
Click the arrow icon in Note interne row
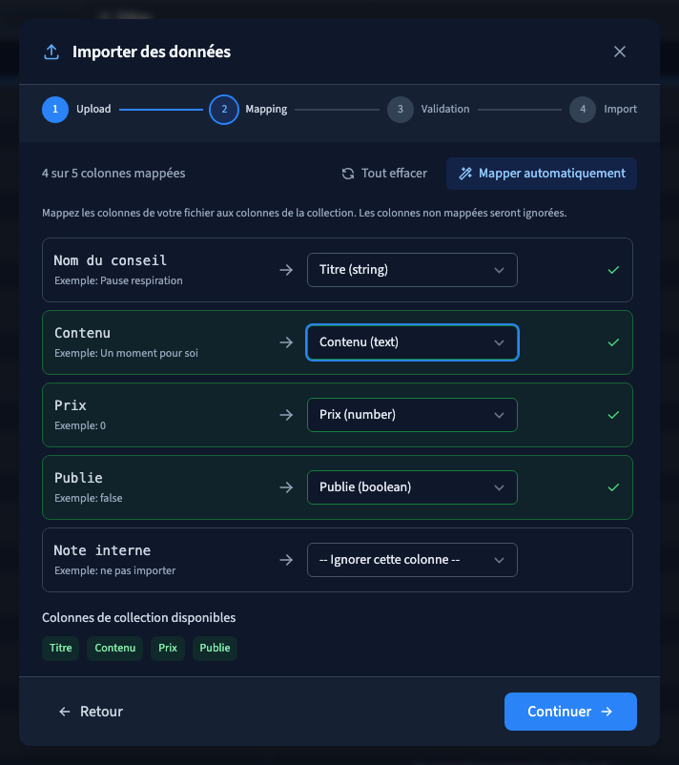(286, 560)
